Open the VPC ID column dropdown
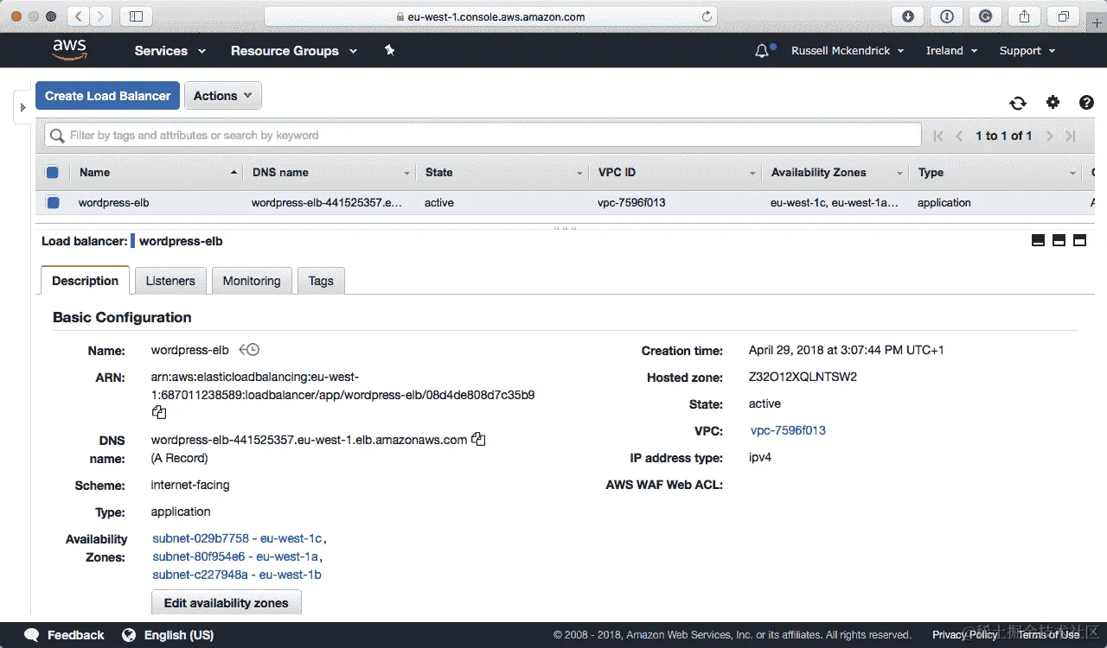This screenshot has width=1107, height=648. (753, 174)
